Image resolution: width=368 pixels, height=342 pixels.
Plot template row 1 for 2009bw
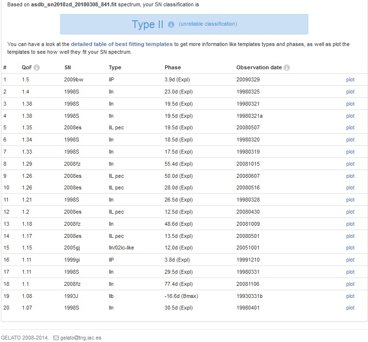350,79
